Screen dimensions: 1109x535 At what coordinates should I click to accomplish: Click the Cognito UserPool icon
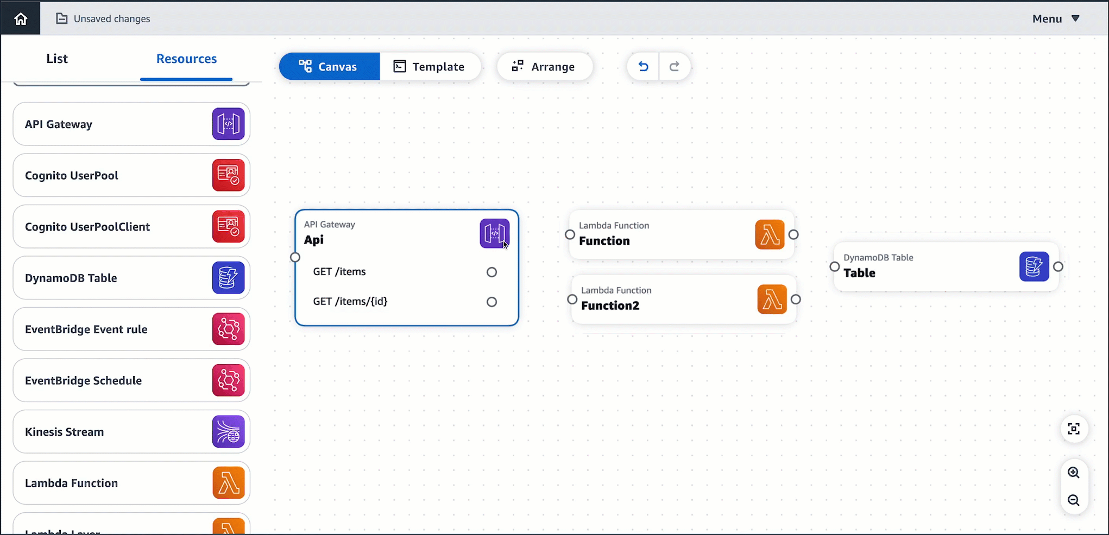pos(228,175)
